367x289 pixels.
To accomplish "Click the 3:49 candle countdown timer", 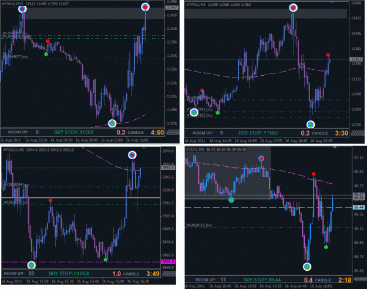I will (x=153, y=274).
